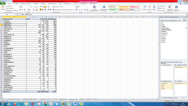Check the Hands (PPT) field checkbox
The width and height of the screenshot is (188, 106).
coord(162,33)
